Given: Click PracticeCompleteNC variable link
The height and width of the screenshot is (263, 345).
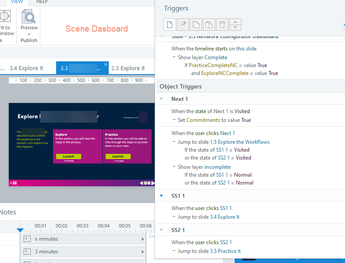Looking at the screenshot, I should [x=213, y=65].
